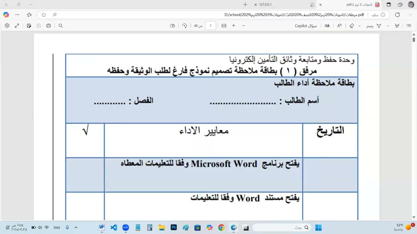Print the PDF document

coord(49,26)
